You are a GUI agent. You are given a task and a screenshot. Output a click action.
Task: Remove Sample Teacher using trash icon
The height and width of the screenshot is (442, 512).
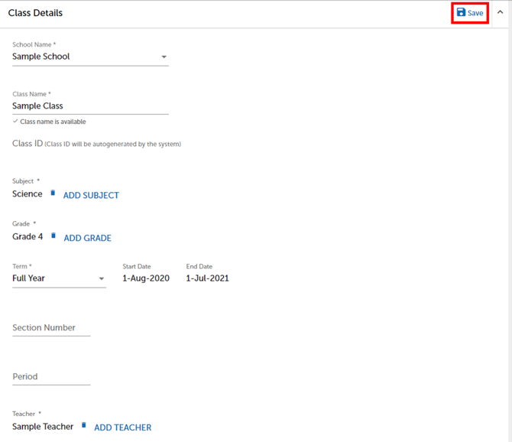(84, 426)
